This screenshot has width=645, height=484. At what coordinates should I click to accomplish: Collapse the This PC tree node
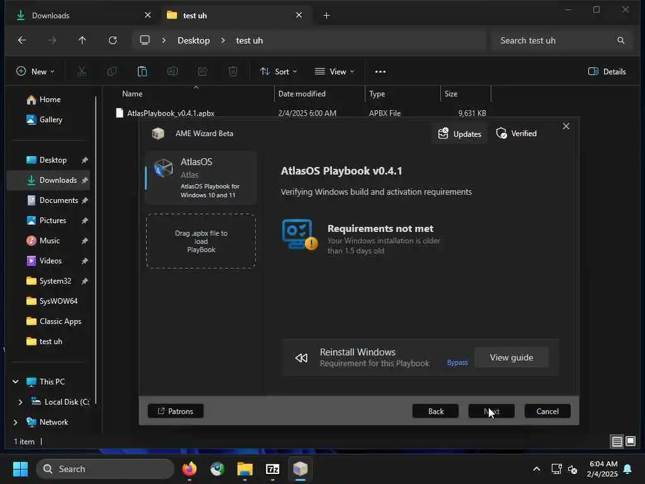[x=16, y=381]
